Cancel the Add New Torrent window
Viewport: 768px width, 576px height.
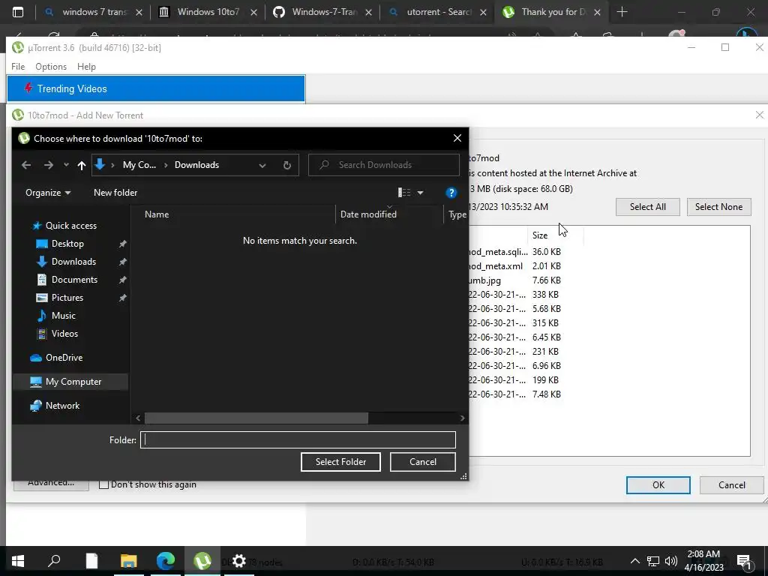pos(732,485)
